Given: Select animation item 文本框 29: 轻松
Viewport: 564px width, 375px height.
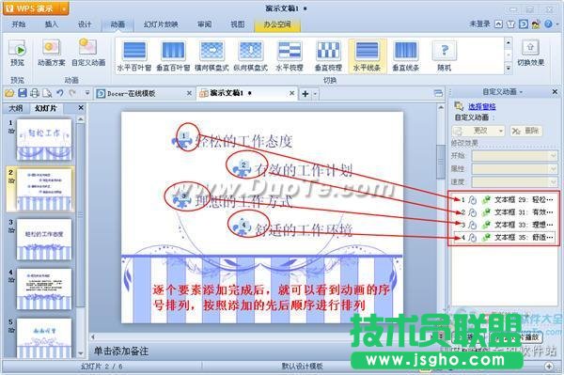Looking at the screenshot, I should [504, 200].
